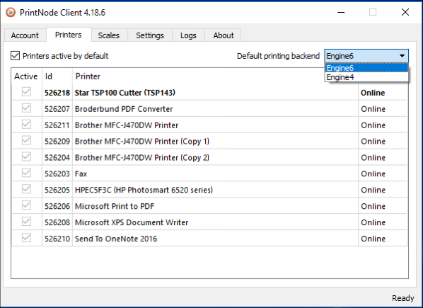Toggle Active checkbox for Brother Copy 1 printer

point(26,140)
